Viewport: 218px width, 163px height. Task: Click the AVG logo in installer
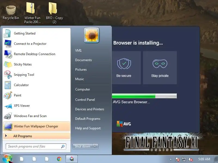pos(124,124)
